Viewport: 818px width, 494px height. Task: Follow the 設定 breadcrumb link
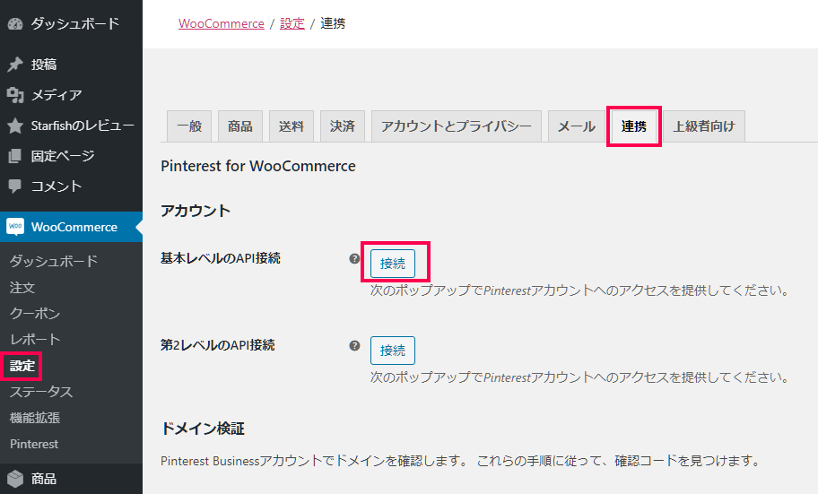[292, 23]
